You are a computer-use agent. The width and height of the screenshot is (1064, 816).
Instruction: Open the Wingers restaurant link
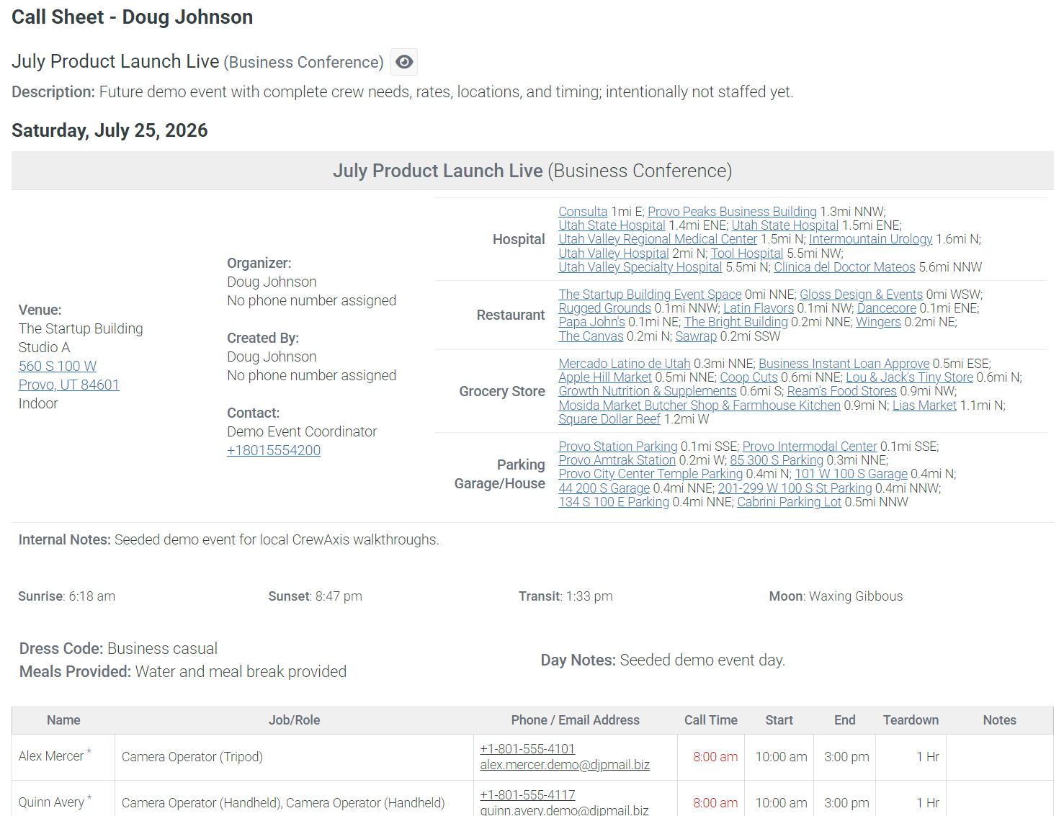point(878,322)
